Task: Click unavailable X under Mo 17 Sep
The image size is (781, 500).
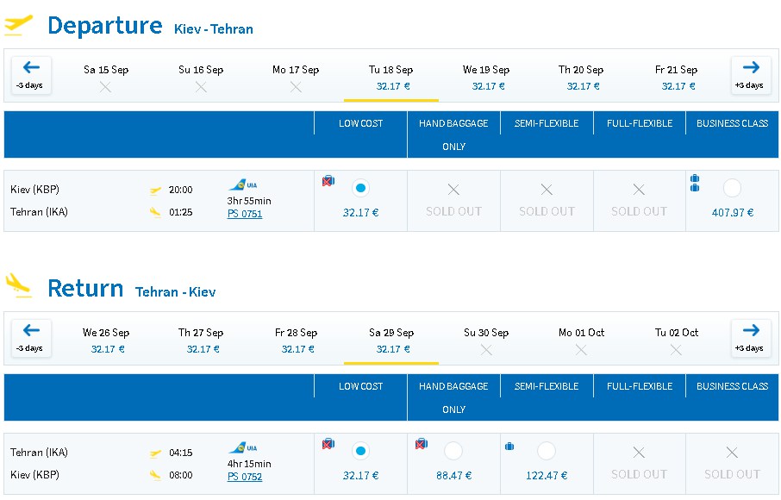Action: 296,87
